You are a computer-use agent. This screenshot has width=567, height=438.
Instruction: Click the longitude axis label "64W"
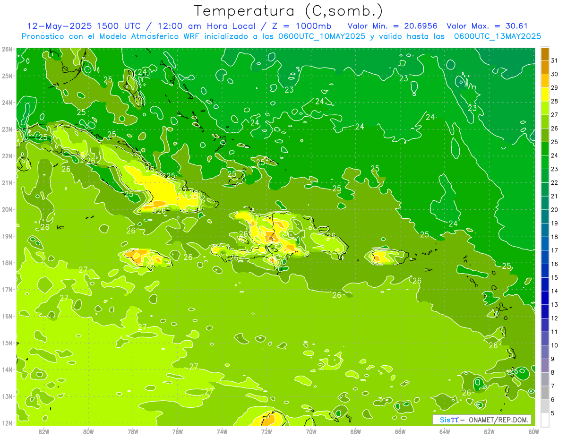445,431
